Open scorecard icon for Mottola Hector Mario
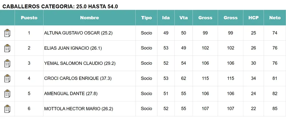 click(7, 109)
